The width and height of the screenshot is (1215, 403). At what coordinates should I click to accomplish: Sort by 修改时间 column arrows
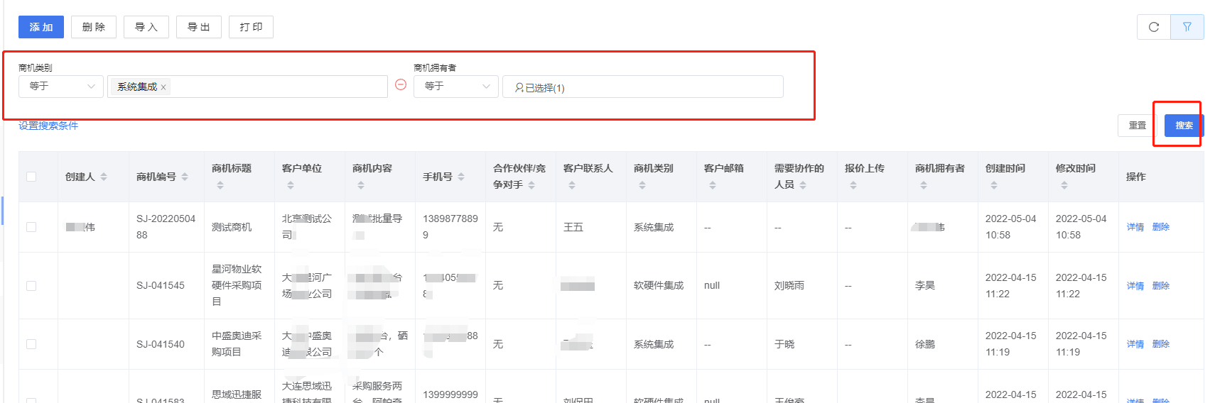pyautogui.click(x=1064, y=185)
